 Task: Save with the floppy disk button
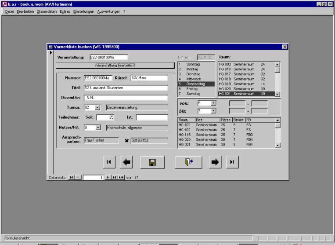pyautogui.click(x=152, y=162)
